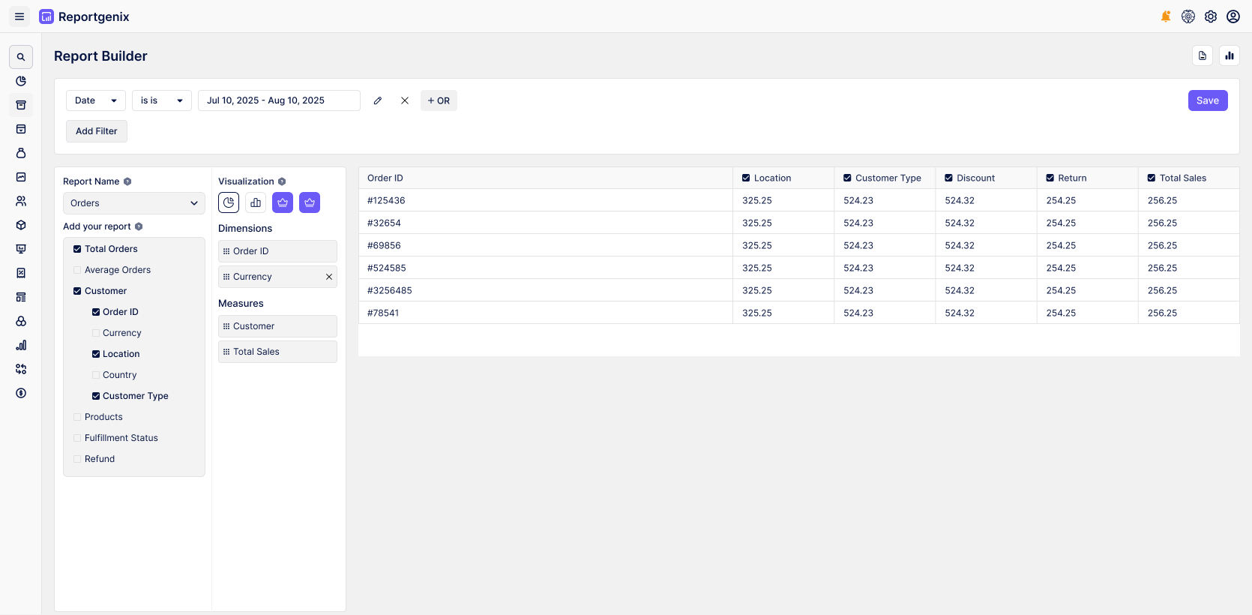Uncheck the Discount column header checkbox

[949, 178]
